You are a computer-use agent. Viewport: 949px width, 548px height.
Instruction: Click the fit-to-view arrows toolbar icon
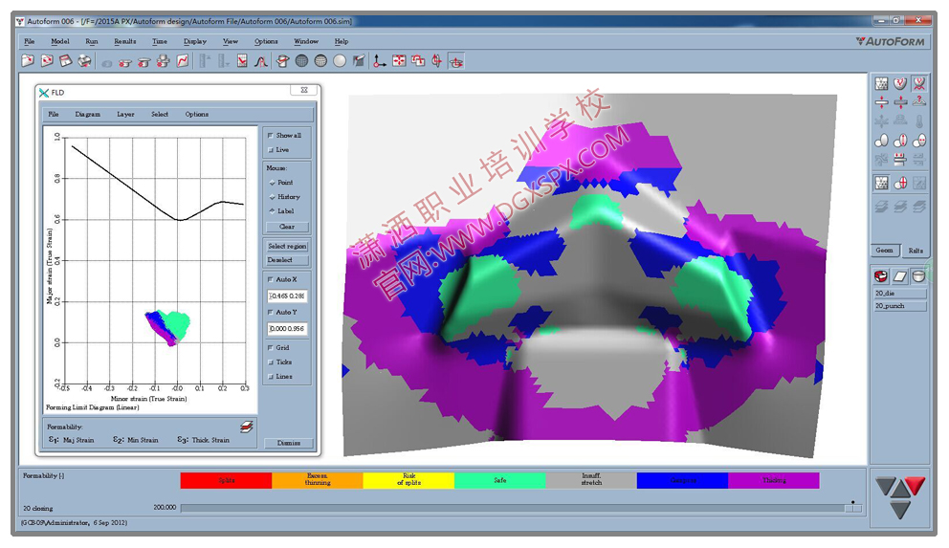pos(399,61)
